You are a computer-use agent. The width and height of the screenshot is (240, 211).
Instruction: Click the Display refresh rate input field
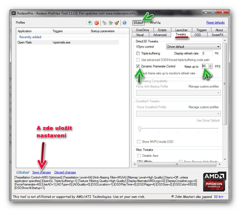[x=207, y=53]
